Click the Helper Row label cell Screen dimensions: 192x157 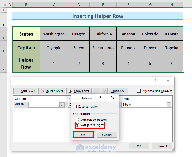pos(26,63)
